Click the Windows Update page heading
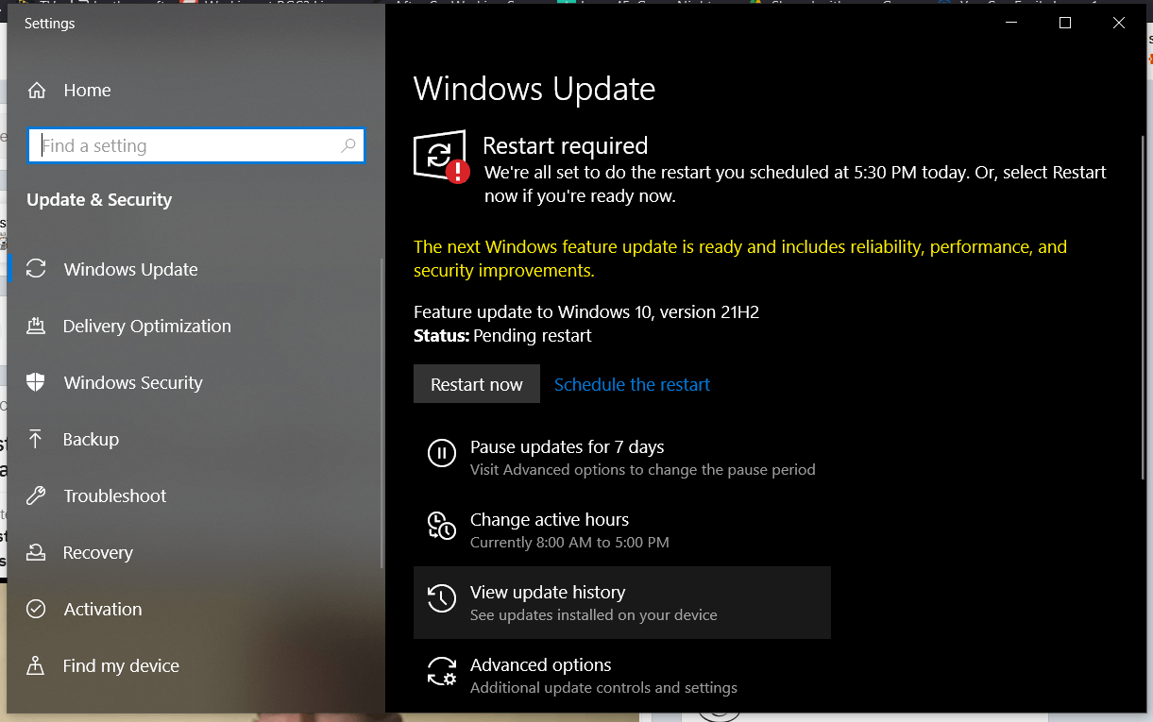Viewport: 1153px width, 722px height. click(x=534, y=89)
